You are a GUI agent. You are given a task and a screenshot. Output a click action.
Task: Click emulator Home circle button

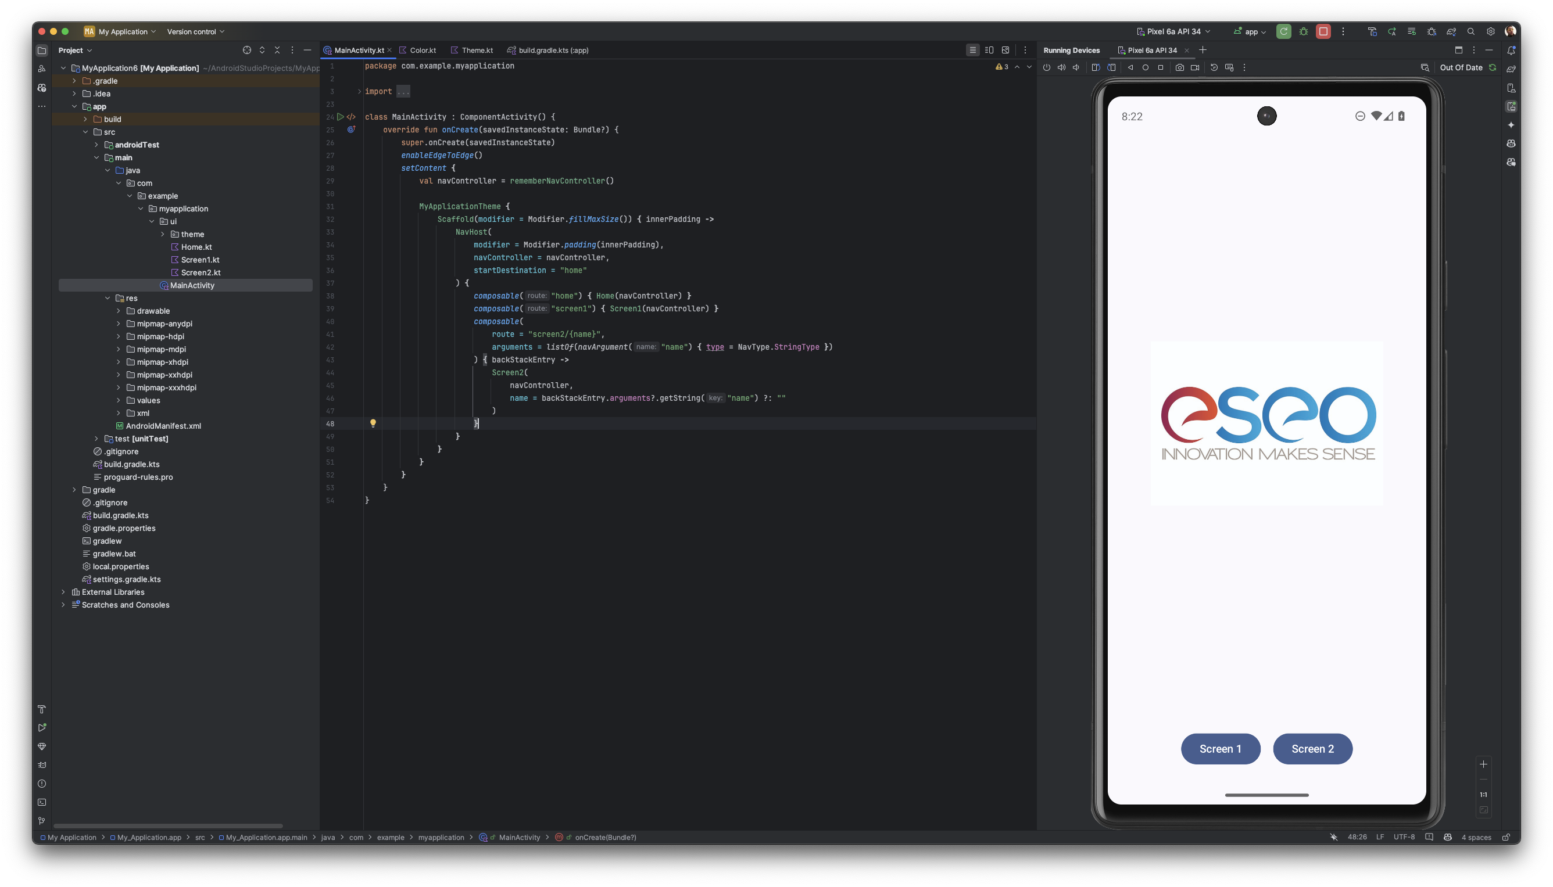pyautogui.click(x=1145, y=67)
